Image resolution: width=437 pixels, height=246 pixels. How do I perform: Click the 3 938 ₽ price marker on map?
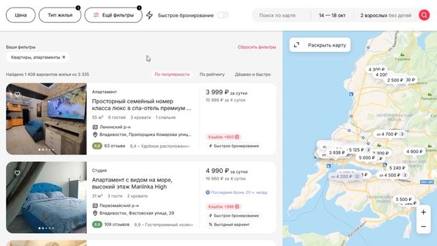[337, 152]
